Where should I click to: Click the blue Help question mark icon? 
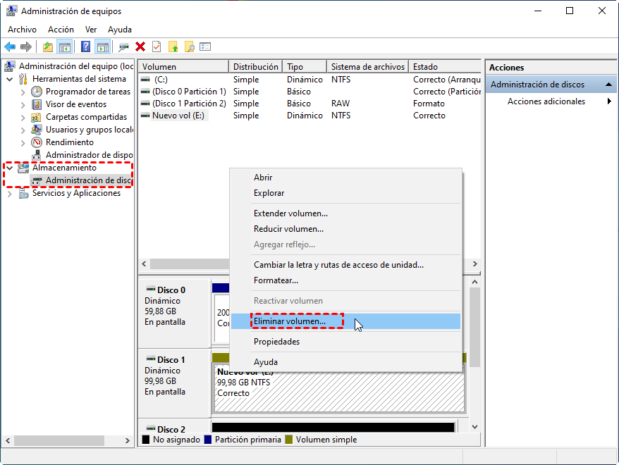pyautogui.click(x=86, y=47)
